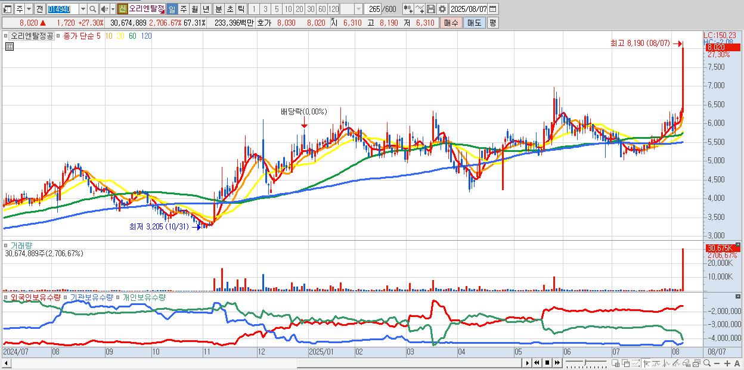Click the date field 2025/08/07

click(469, 10)
